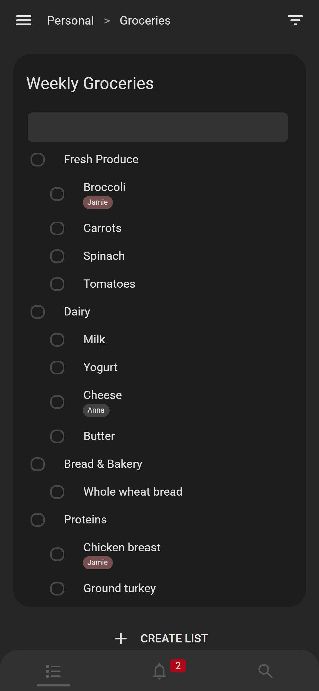Click the Jamie tag under Broccoli
Viewport: 319px width, 691px height.
98,202
